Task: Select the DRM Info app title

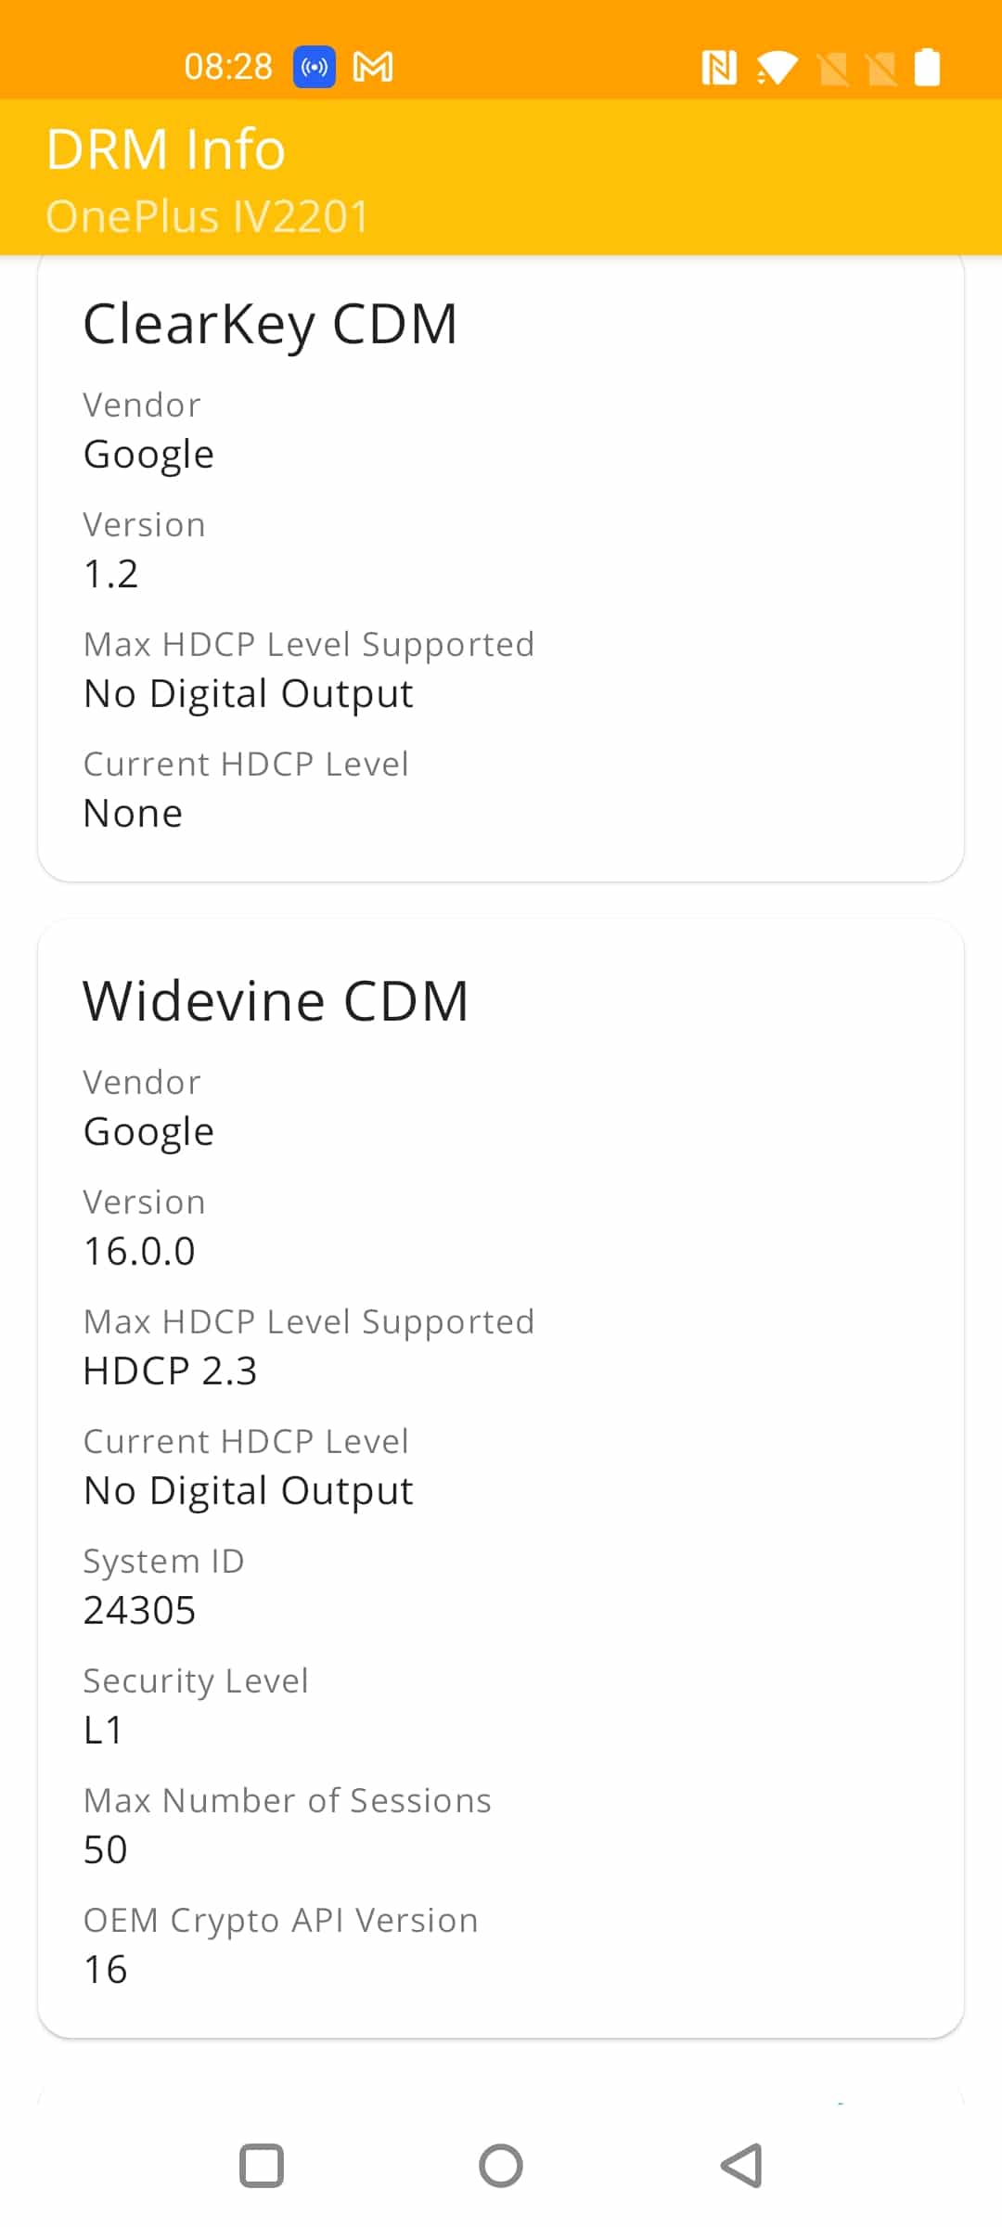Action: click(x=166, y=148)
